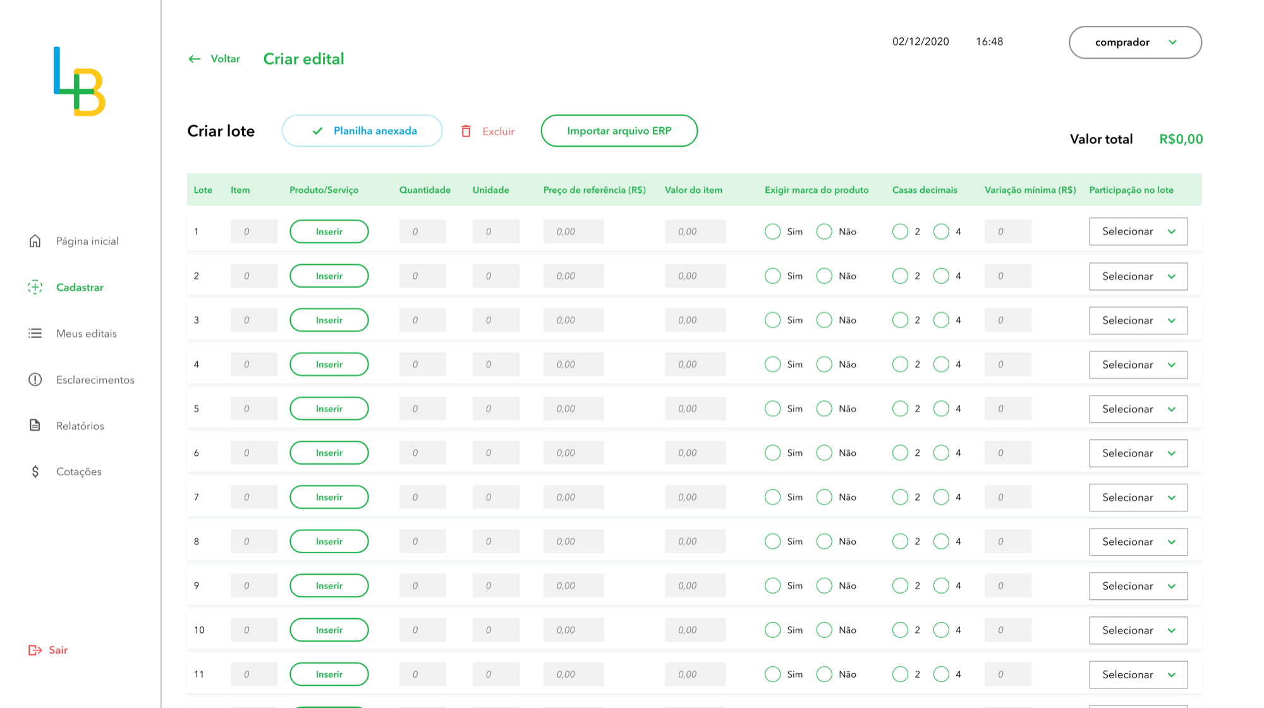Click Inserir button in row 11

click(329, 674)
